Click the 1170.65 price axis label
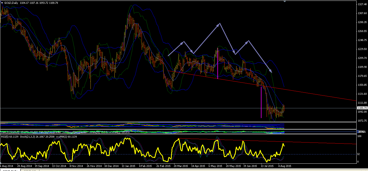Viewport: 368px width, 171px height. click(363, 76)
